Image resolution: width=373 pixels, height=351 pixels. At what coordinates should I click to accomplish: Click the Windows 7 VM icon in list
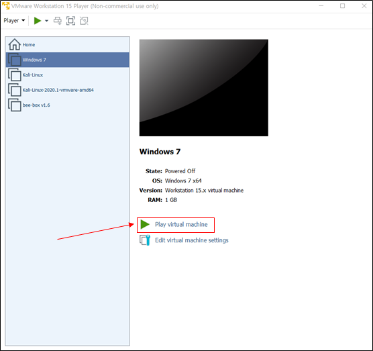click(15, 60)
